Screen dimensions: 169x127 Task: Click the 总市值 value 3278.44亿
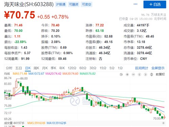tap(144, 47)
